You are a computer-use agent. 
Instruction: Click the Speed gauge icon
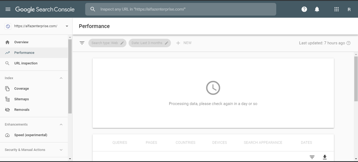point(7,135)
